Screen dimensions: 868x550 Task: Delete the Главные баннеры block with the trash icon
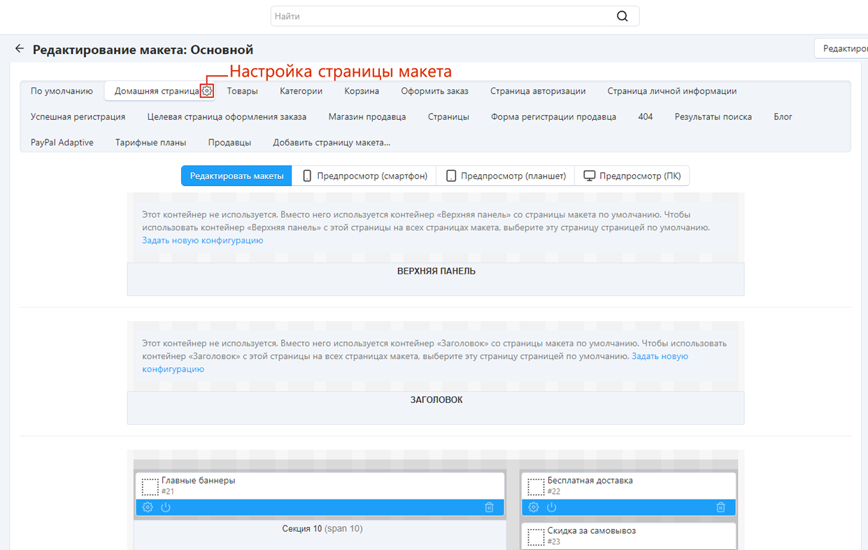point(489,507)
